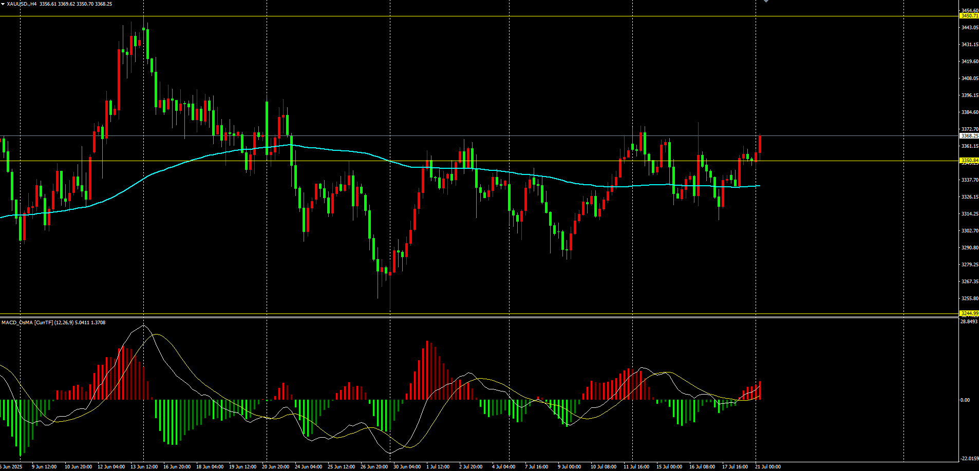Click the 2 Jul 20:00 time label

coord(470,467)
